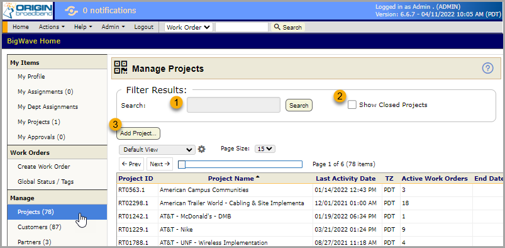Open My Approvals (0)

click(x=42, y=137)
